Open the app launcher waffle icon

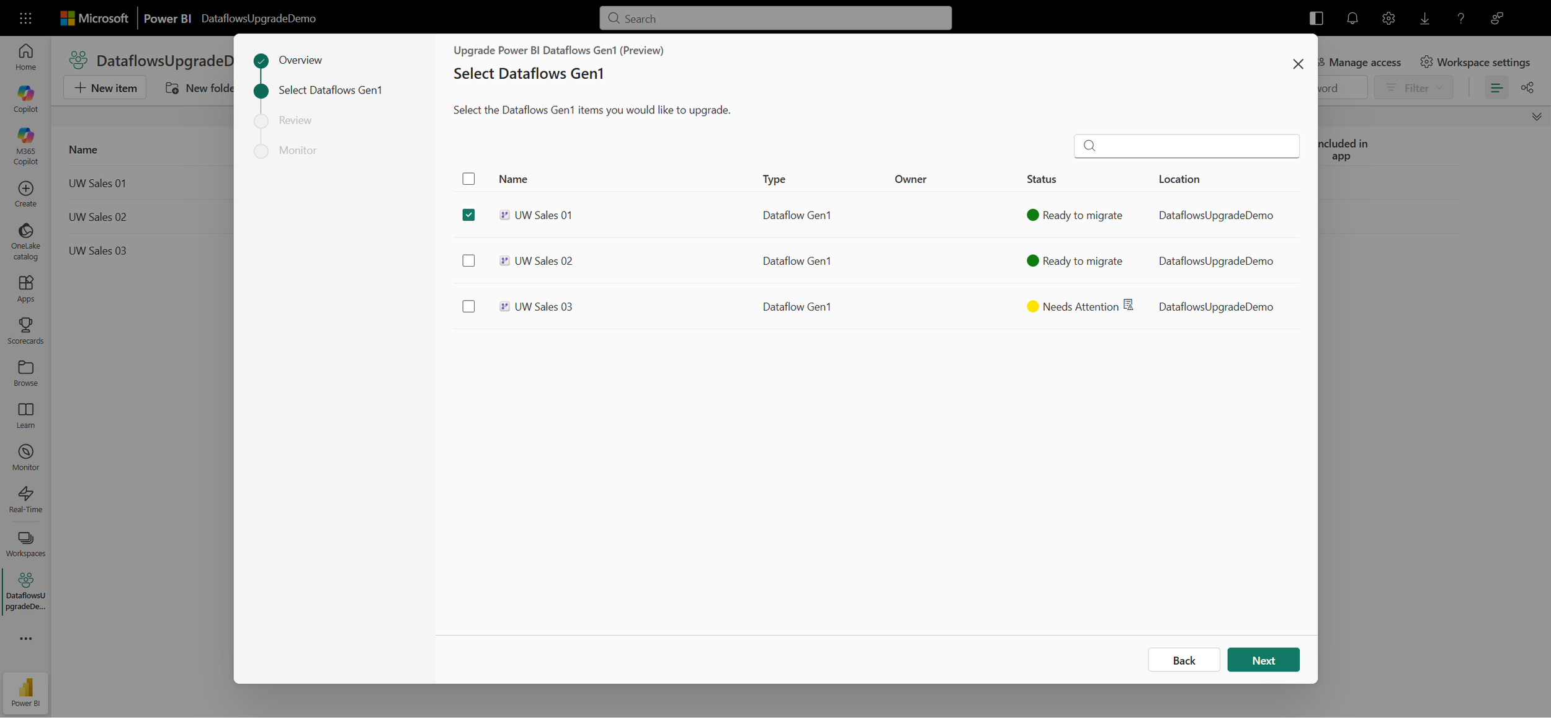click(25, 19)
